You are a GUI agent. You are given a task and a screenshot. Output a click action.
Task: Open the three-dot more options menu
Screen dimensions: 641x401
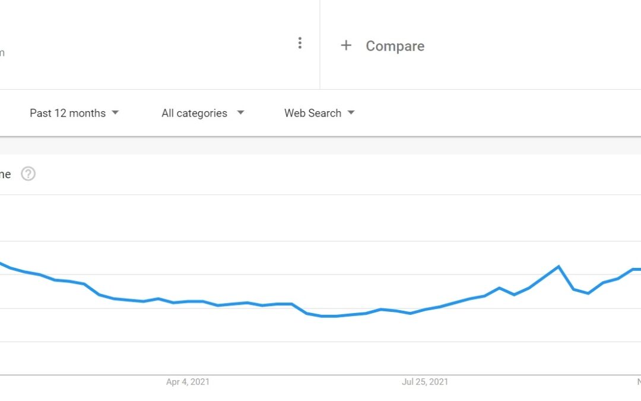(300, 43)
